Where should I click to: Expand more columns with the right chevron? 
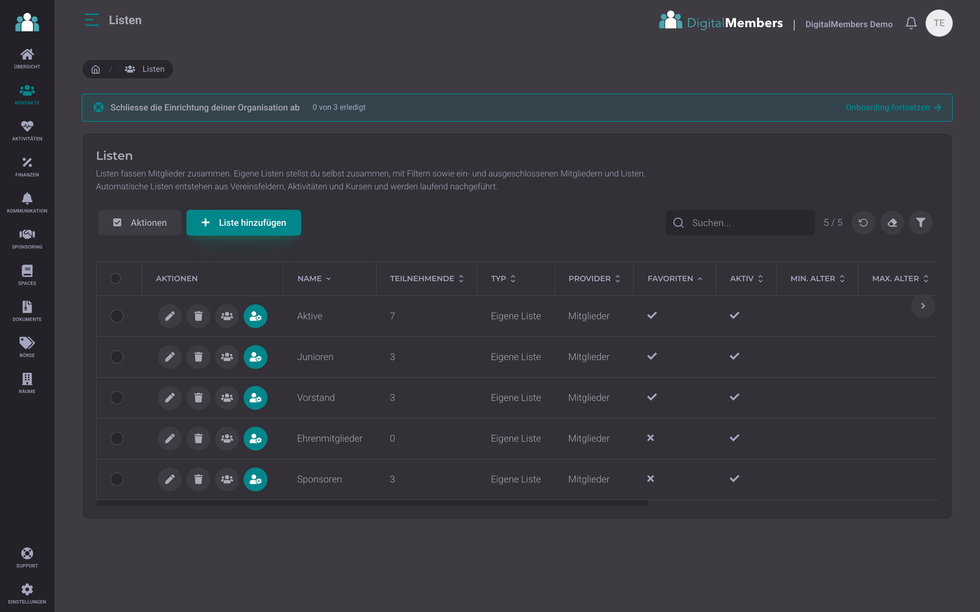point(923,306)
